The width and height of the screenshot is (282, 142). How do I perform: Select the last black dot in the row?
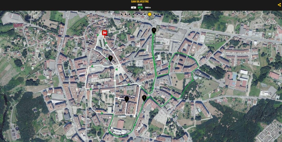click(158, 14)
